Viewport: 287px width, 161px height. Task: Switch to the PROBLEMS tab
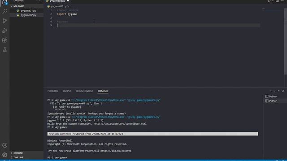tap(53, 91)
